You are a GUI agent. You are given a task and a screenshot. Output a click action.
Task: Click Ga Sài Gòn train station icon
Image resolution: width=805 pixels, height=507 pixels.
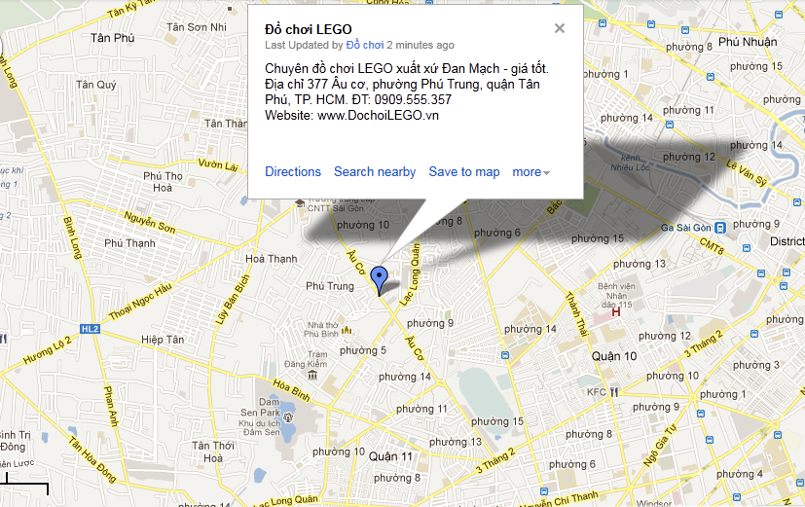click(x=721, y=228)
